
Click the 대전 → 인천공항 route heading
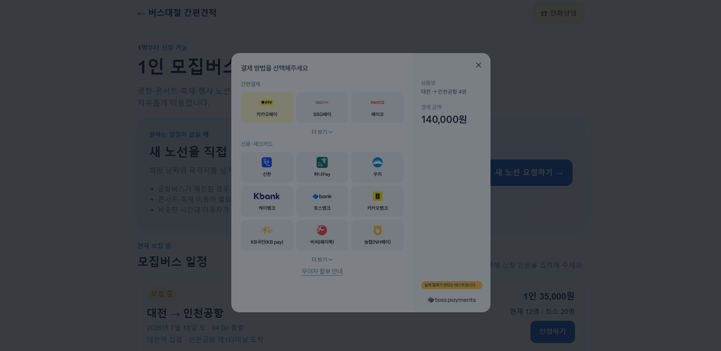[185, 313]
